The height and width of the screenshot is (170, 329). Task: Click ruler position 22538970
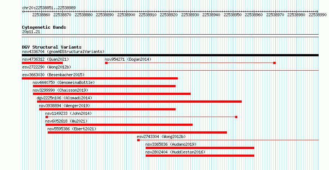(275, 15)
